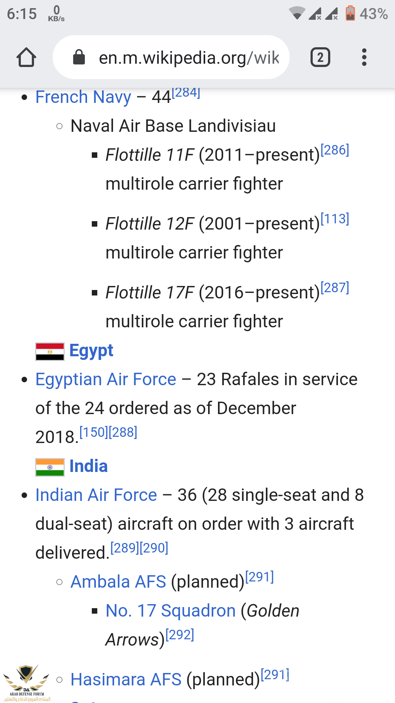Open the Ambala AFS link
Screen dimensions: 395x703
click(x=118, y=582)
